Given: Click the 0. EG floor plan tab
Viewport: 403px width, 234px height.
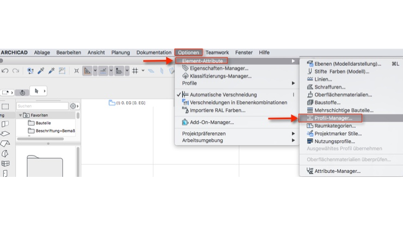Looking at the screenshot, I should pyautogui.click(x=127, y=103).
